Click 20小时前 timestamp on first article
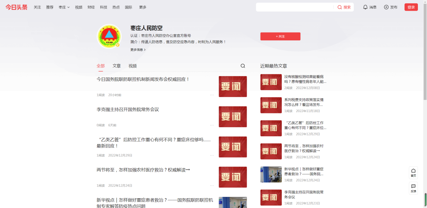 coord(115,95)
